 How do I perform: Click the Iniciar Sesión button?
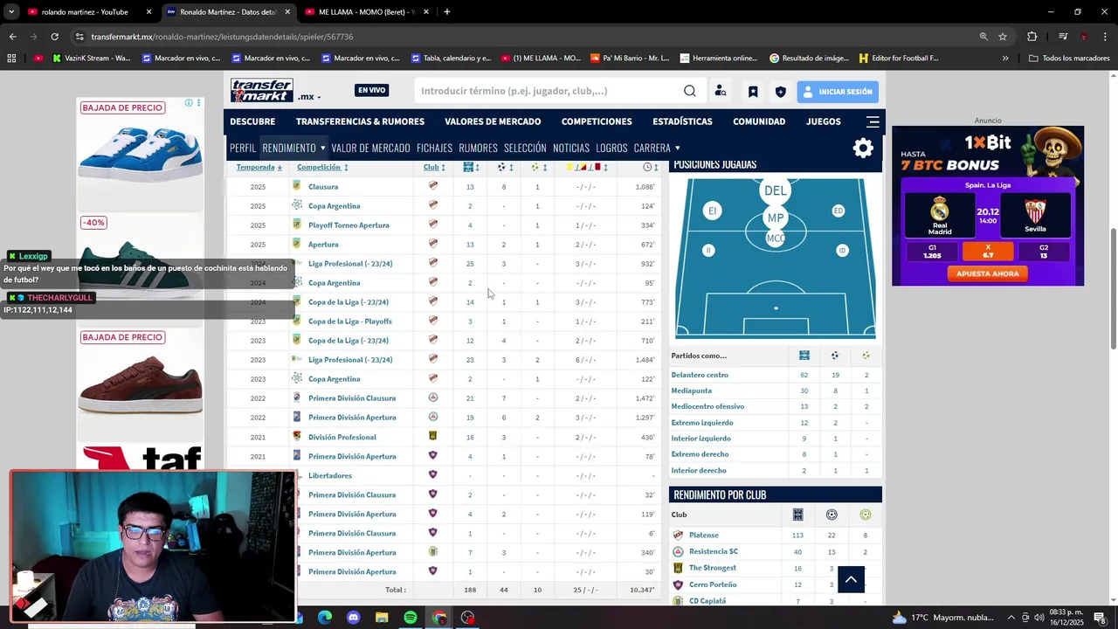pyautogui.click(x=837, y=92)
